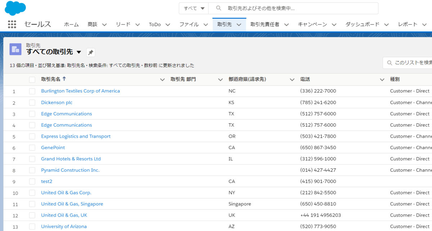
Task: Check the Grand Hotels & Resorts row checkbox
Action: click(32, 159)
